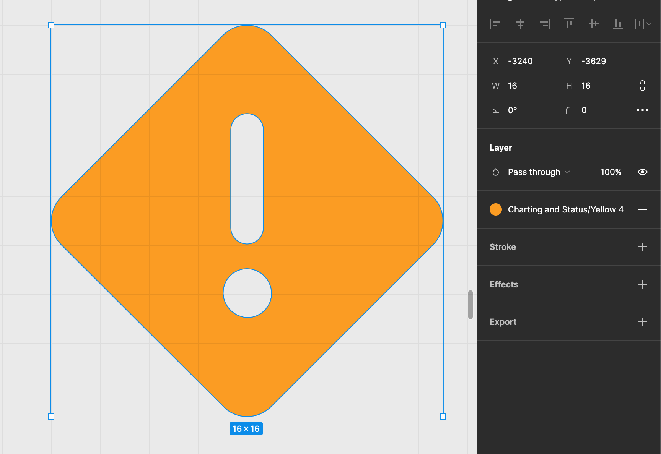Edit the Y position value -3629
The height and width of the screenshot is (454, 661).
point(594,61)
